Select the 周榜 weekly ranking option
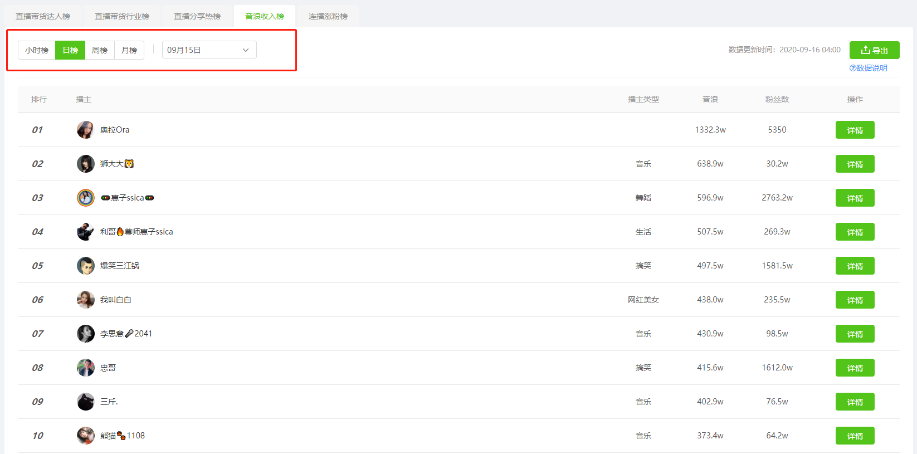The height and width of the screenshot is (454, 917). click(x=100, y=50)
